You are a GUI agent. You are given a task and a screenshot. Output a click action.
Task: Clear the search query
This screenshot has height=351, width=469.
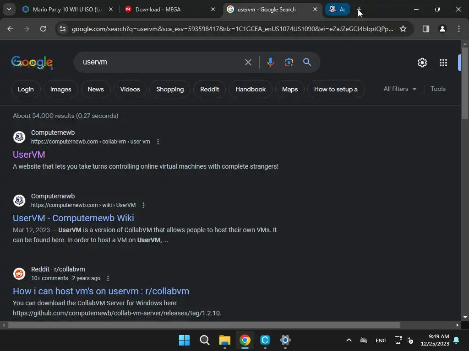point(248,62)
